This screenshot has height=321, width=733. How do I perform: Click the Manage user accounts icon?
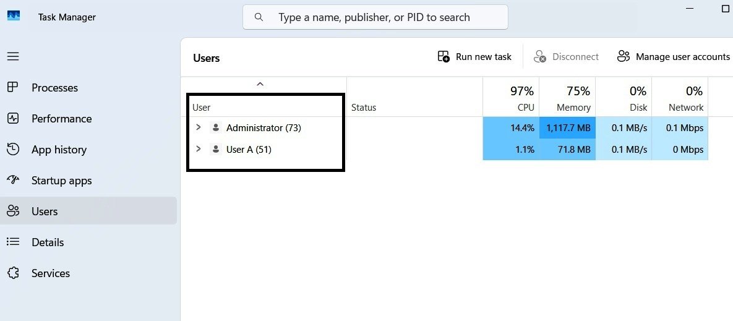click(x=623, y=56)
